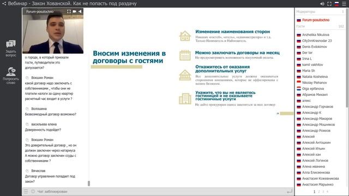Select participant CityInnKrasnodar 23

317,41
